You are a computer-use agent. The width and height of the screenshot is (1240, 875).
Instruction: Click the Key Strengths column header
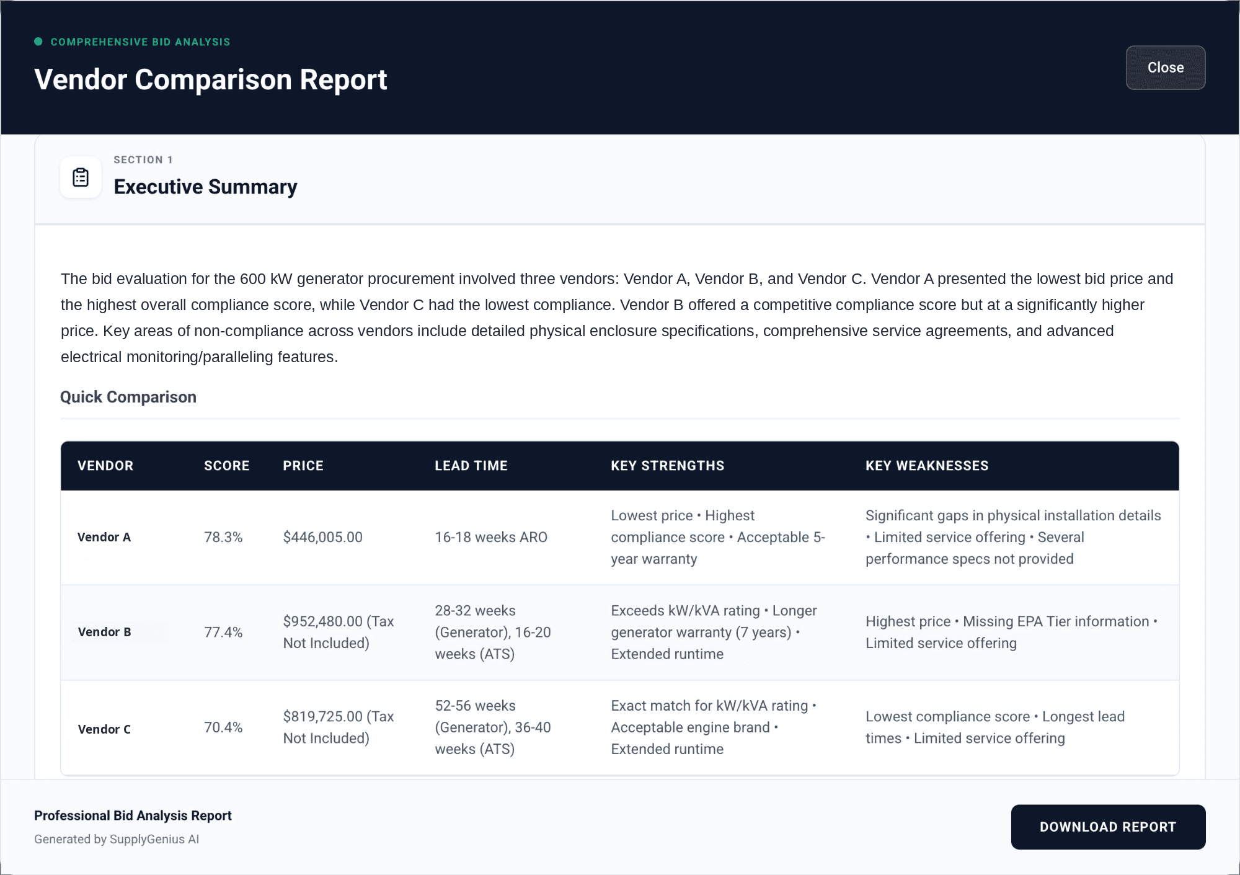coord(667,466)
